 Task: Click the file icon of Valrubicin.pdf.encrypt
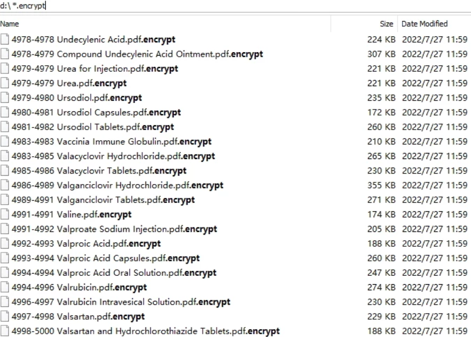pos(6,288)
